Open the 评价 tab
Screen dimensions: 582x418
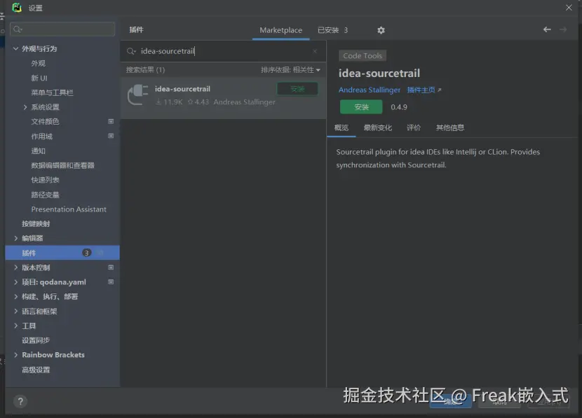click(414, 128)
